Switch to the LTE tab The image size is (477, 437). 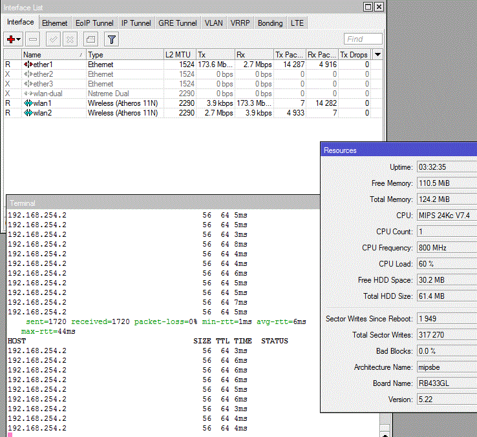click(x=297, y=23)
